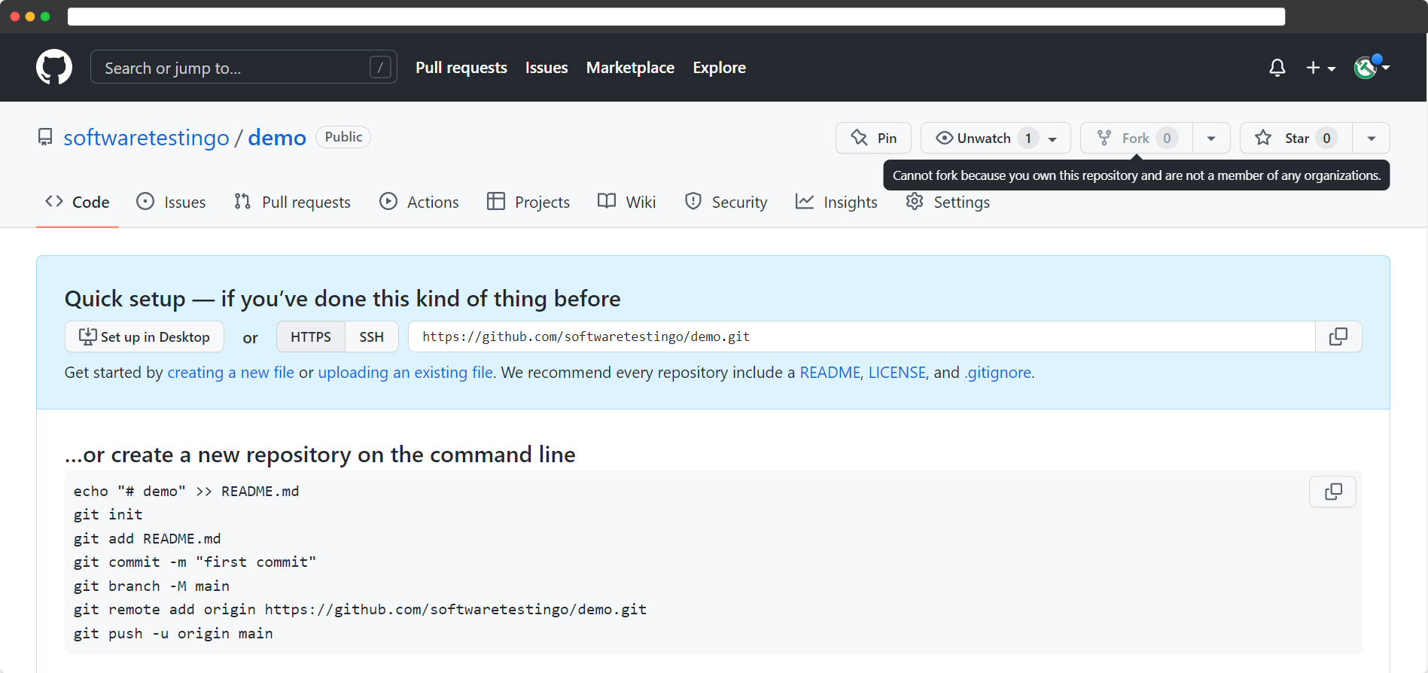Open Issues in top navigation
The image size is (1428, 673).
(547, 68)
